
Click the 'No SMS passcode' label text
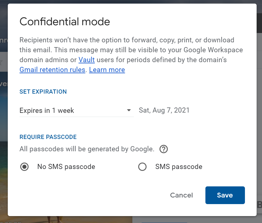(x=66, y=167)
